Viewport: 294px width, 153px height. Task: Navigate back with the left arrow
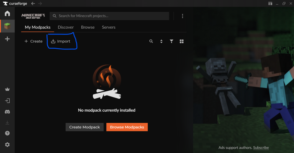[33, 4]
